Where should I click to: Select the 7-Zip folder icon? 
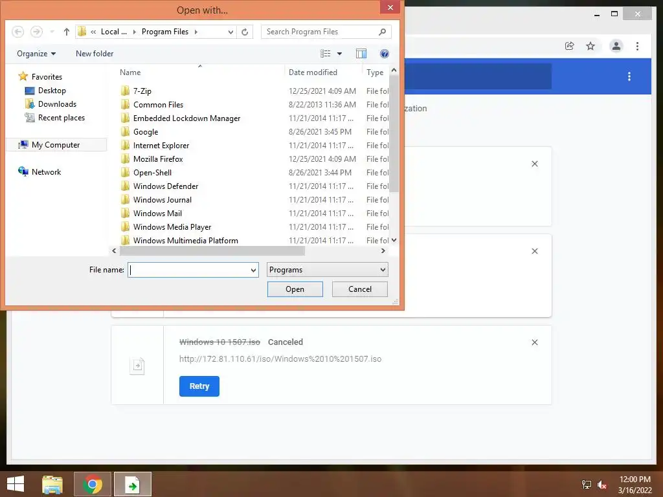tap(125, 91)
